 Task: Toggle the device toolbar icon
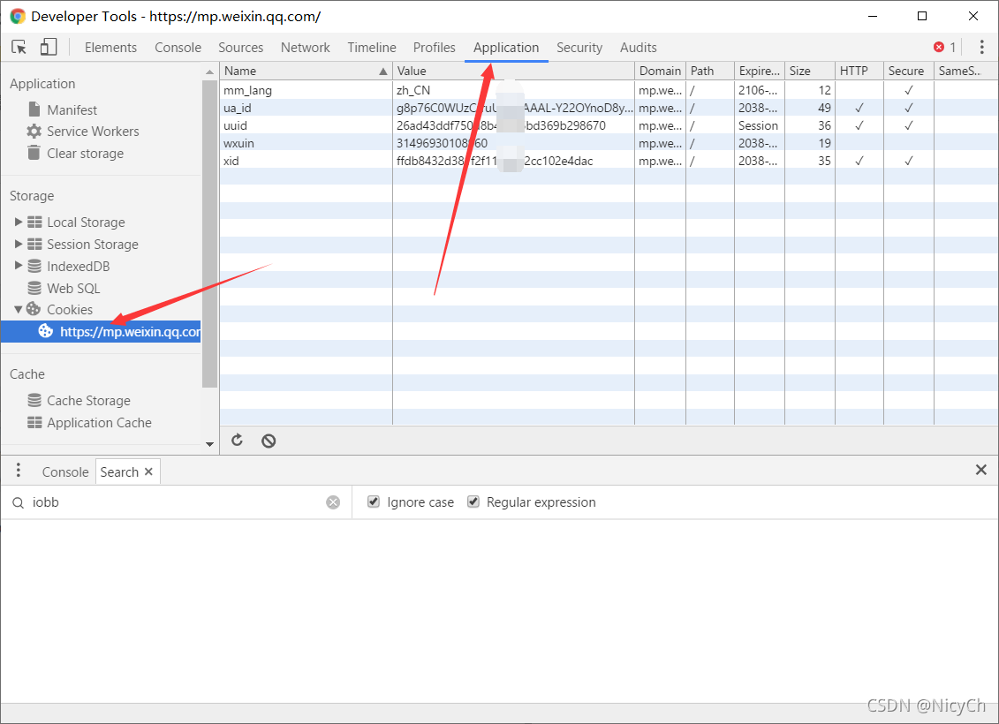49,47
